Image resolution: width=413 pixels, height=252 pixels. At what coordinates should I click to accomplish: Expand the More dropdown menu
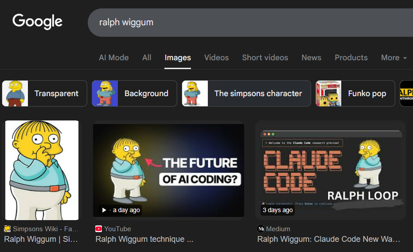point(394,58)
